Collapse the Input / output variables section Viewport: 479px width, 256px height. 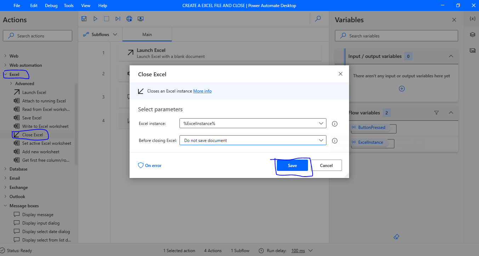451,56
